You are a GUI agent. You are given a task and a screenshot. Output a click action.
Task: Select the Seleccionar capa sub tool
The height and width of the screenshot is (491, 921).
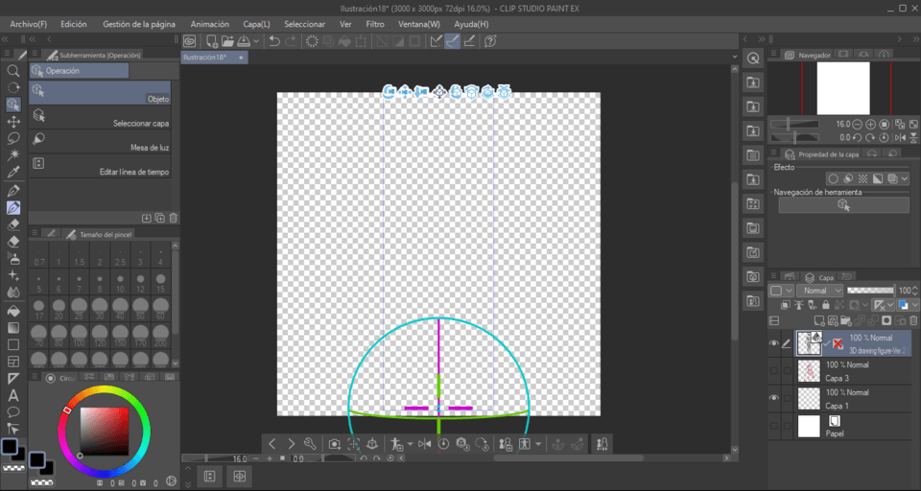pos(100,117)
